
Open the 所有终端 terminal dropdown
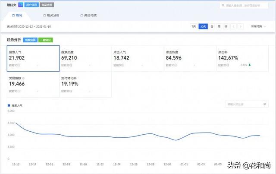[258, 27]
